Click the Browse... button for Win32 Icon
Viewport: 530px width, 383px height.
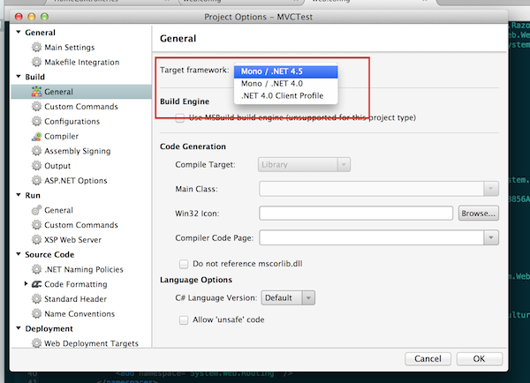click(478, 214)
